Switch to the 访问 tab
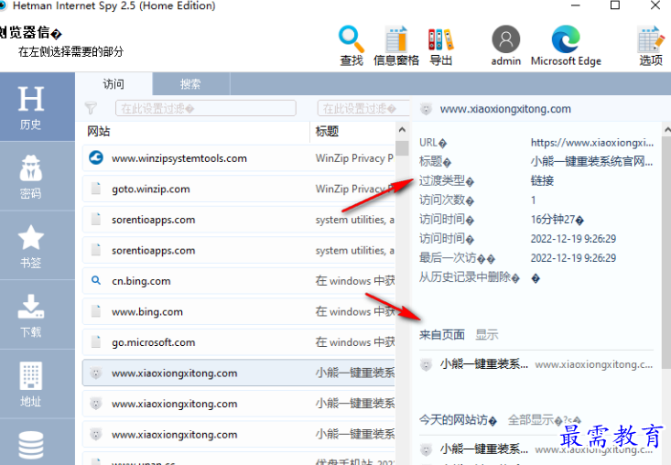This screenshot has height=465, width=671. [114, 84]
